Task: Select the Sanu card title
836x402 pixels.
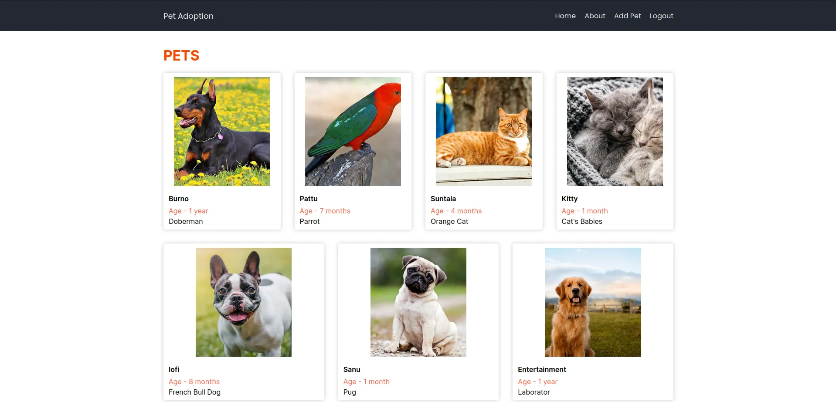Action: click(x=352, y=369)
